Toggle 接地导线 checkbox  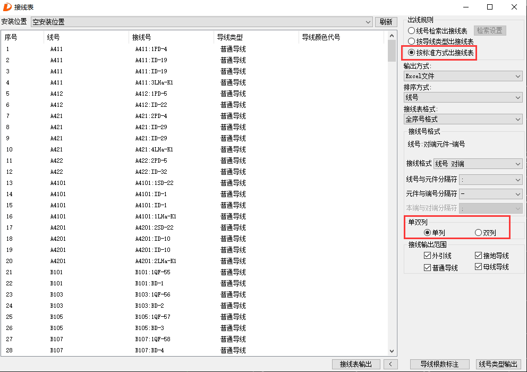click(492, 256)
